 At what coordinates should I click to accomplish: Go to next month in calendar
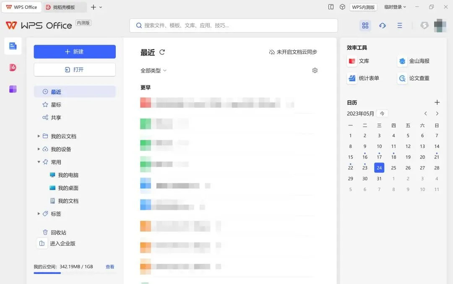click(437, 114)
